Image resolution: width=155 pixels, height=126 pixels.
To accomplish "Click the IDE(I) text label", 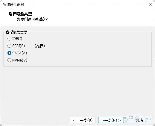I will (x=17, y=39).
